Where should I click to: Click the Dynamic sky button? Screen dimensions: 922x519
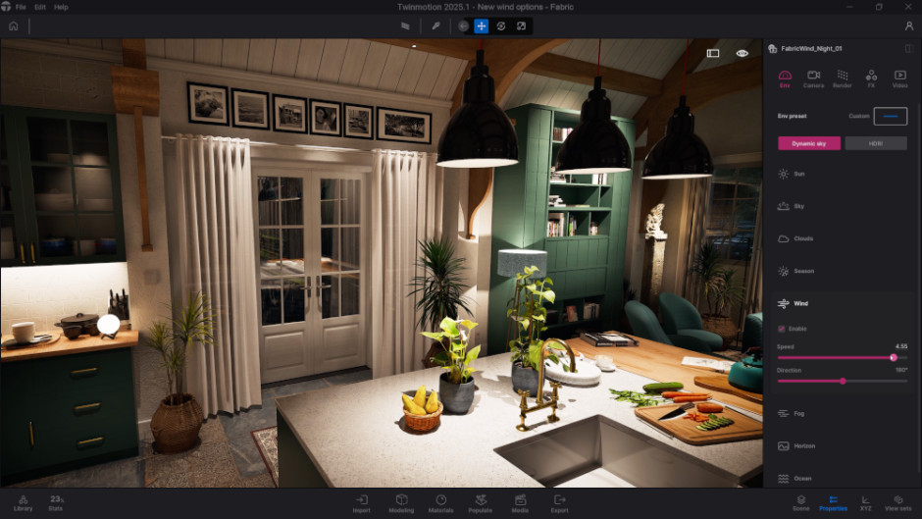pos(808,143)
